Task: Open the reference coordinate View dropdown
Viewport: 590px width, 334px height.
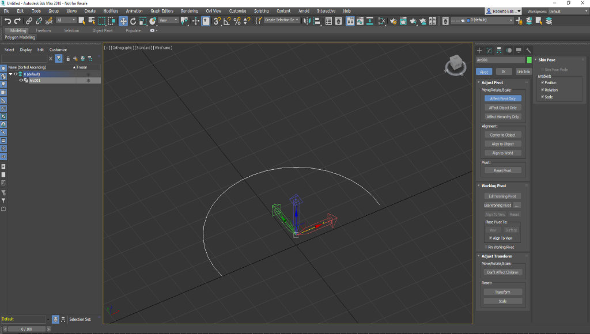Action: point(168,20)
